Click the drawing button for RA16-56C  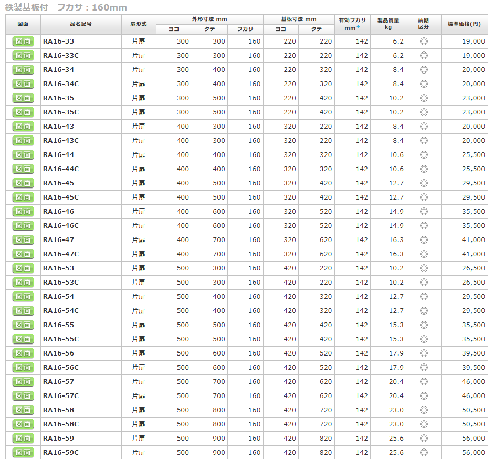tap(23, 368)
